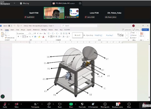The width and height of the screenshot is (151, 109).
Task: Switch to the References tab
Action: 36,30
